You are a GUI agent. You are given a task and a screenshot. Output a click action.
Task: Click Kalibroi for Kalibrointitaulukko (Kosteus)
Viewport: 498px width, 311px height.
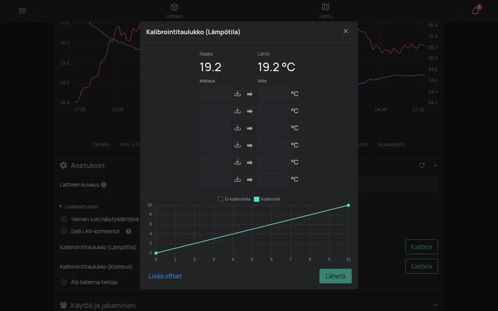422,266
